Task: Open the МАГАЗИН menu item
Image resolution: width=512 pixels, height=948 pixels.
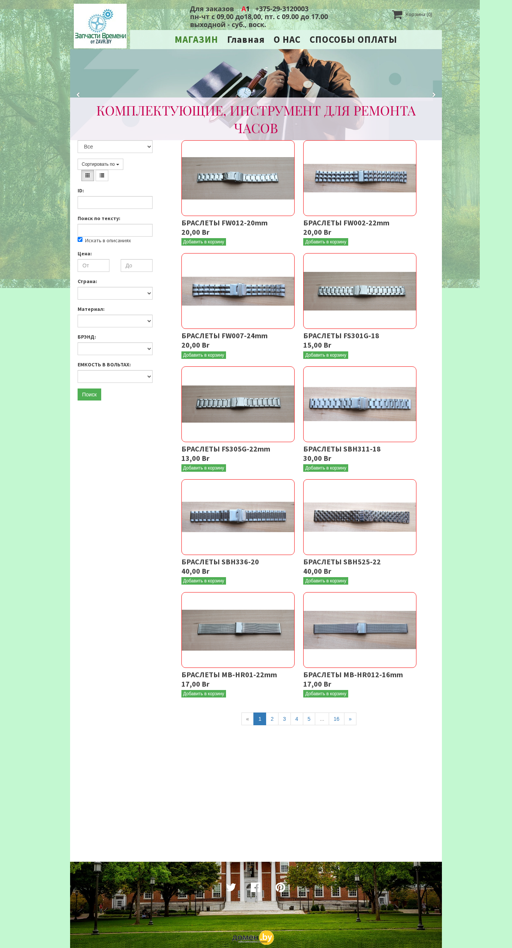Action: [196, 40]
